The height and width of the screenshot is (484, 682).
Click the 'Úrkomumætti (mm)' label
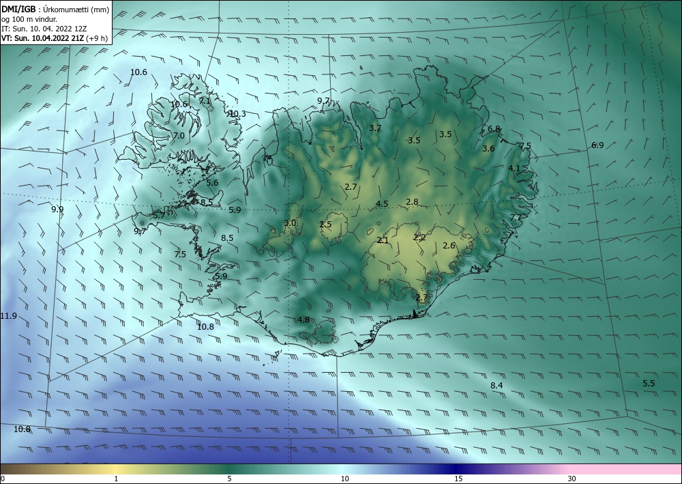click(76, 10)
